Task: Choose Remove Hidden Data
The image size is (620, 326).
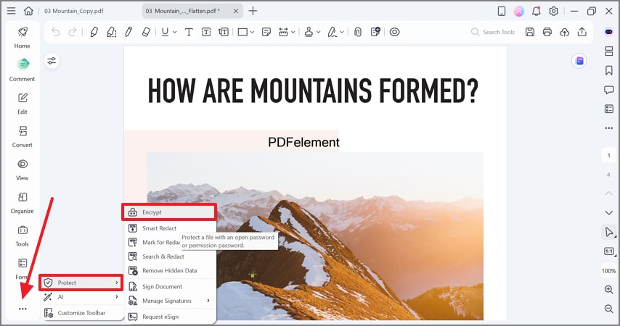Action: tap(170, 271)
